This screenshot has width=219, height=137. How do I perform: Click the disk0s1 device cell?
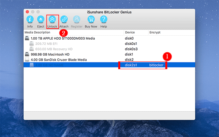pos(131,44)
